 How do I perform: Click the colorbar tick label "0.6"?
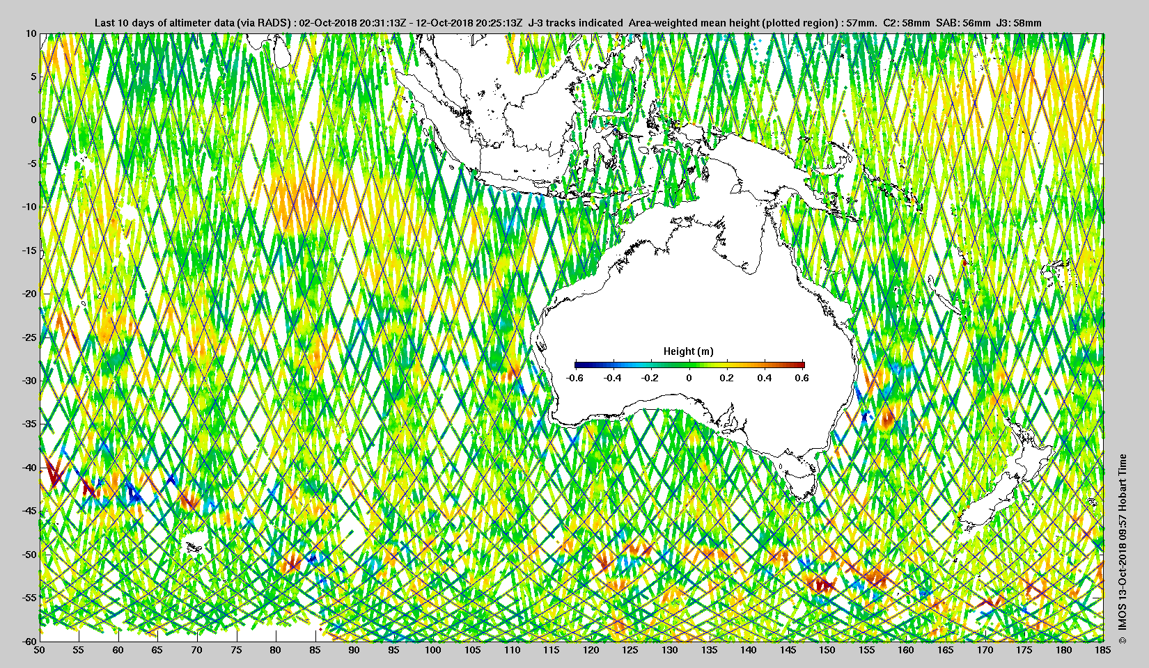(x=802, y=378)
